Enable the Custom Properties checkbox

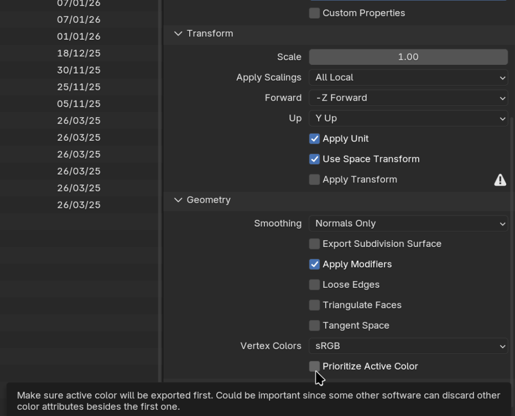[314, 13]
